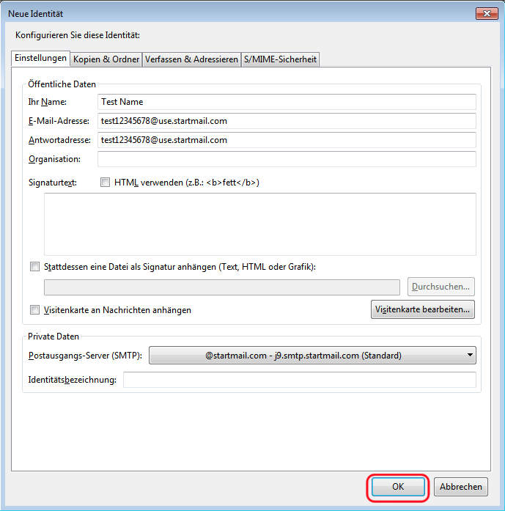Open the S/MIME-Sicherheit tab
Image resolution: width=505 pixels, height=511 pixels.
pyautogui.click(x=280, y=59)
